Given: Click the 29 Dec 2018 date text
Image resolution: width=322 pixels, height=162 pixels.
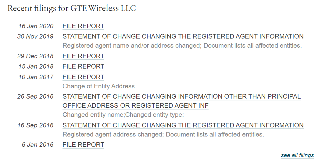Looking at the screenshot, I should point(35,56).
